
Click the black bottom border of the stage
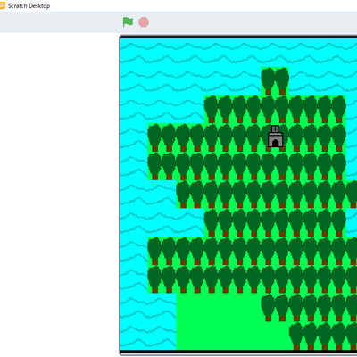[238, 352]
